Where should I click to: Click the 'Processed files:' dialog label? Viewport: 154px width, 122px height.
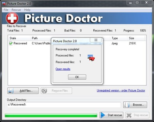(65, 56)
